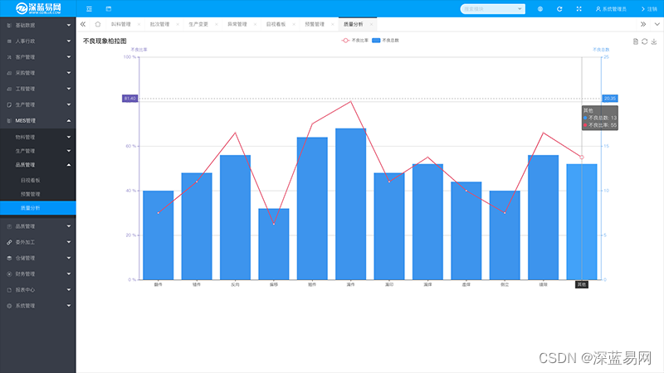This screenshot has width=664, height=373.
Task: Click the home icon in tab bar
Action: pyautogui.click(x=98, y=25)
